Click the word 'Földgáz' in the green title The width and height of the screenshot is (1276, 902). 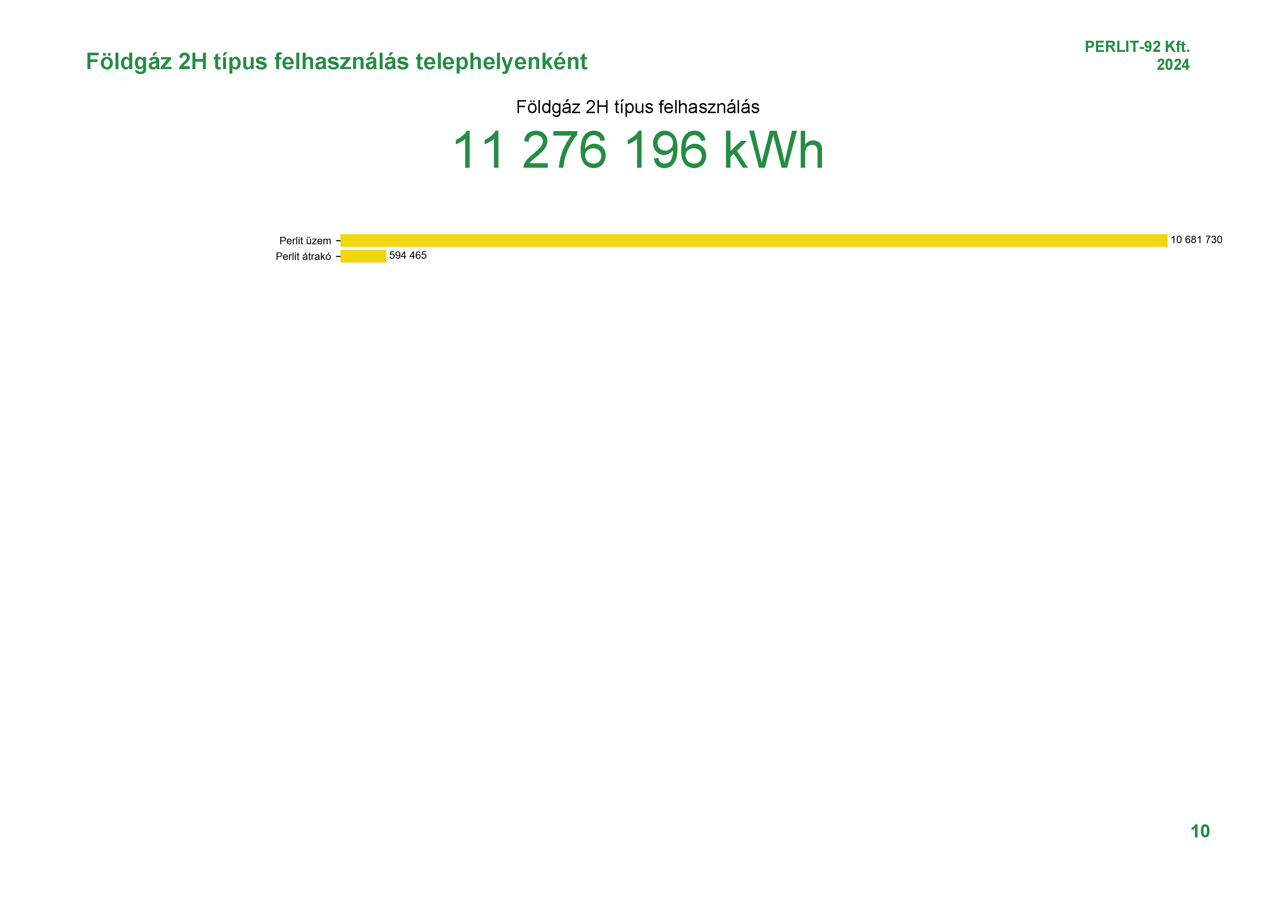coord(129,62)
